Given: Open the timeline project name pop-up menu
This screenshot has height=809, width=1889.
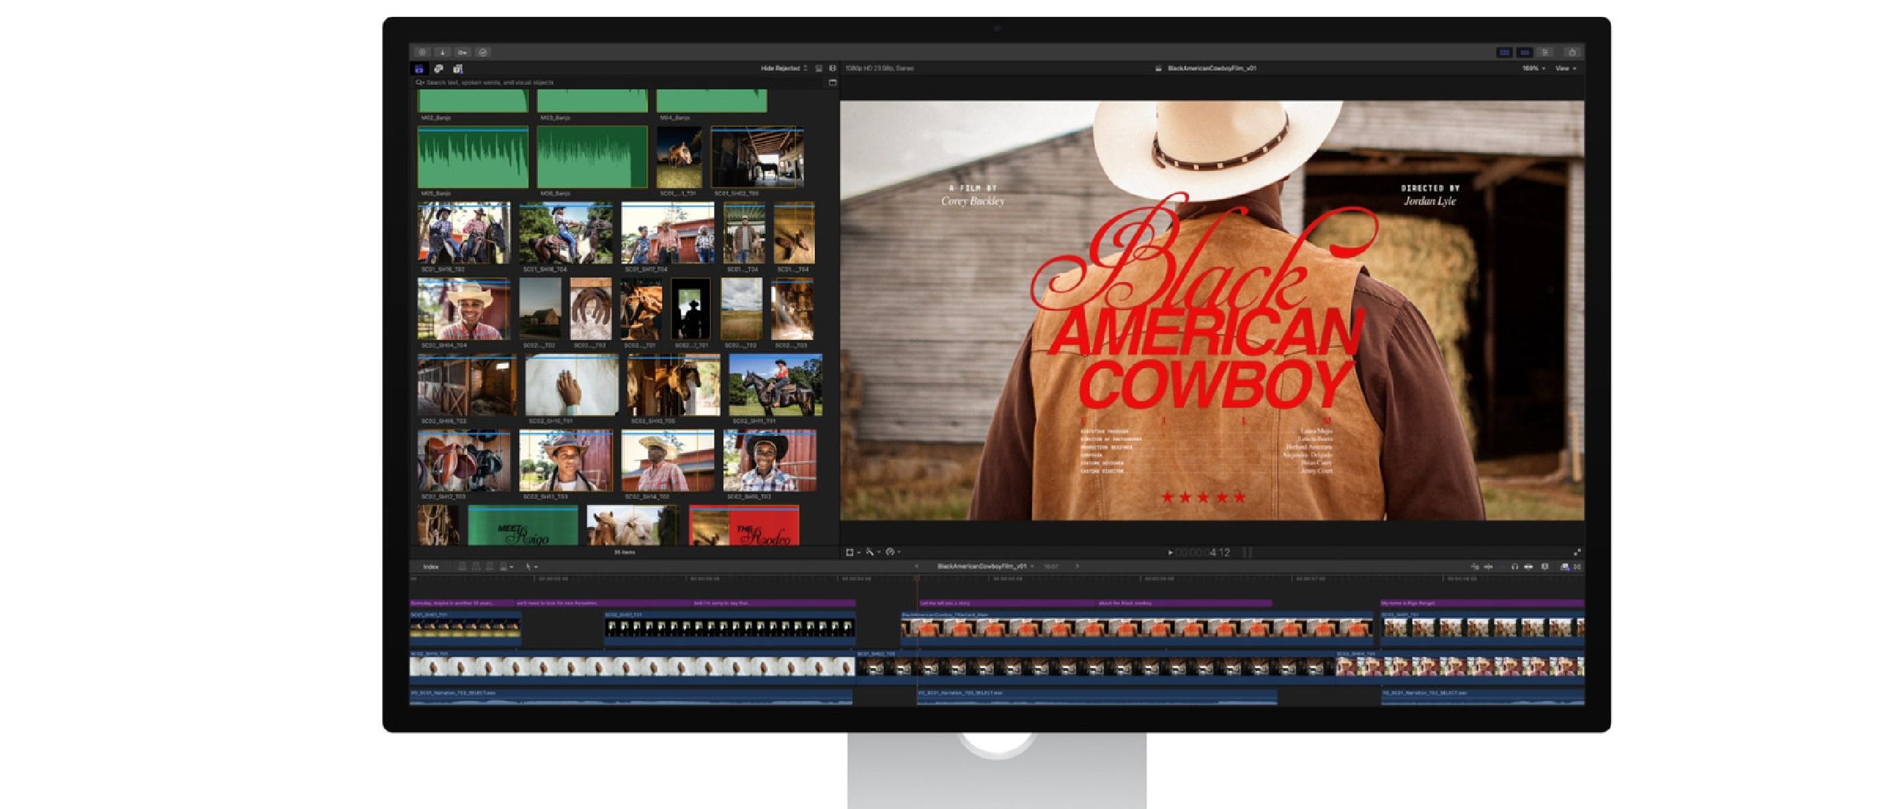Looking at the screenshot, I should [x=986, y=566].
